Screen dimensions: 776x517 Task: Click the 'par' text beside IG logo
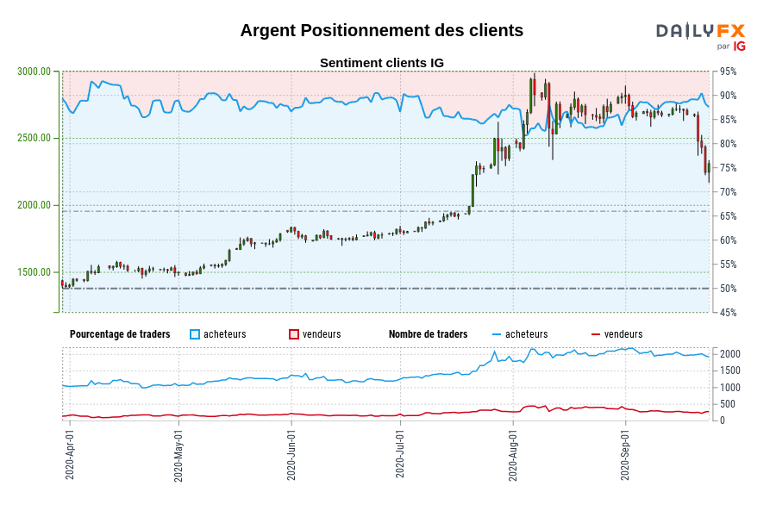point(723,47)
